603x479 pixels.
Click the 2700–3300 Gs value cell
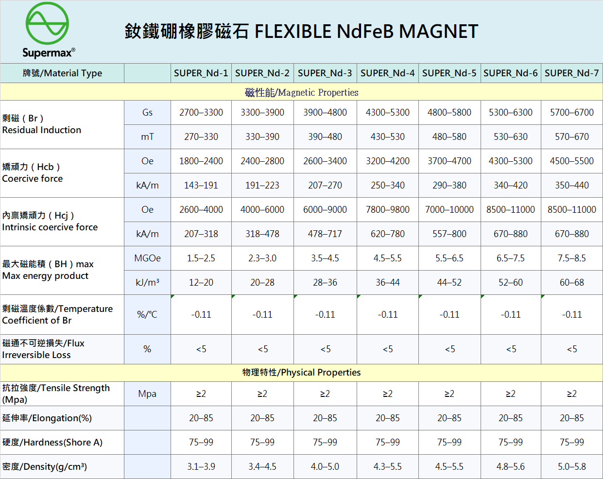tap(201, 113)
